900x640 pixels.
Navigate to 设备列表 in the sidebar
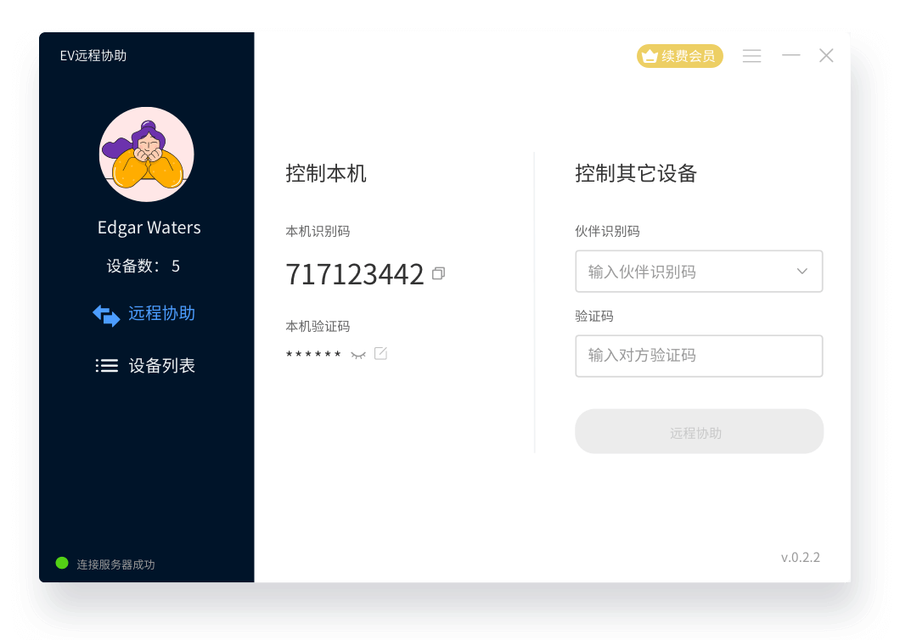pos(161,365)
